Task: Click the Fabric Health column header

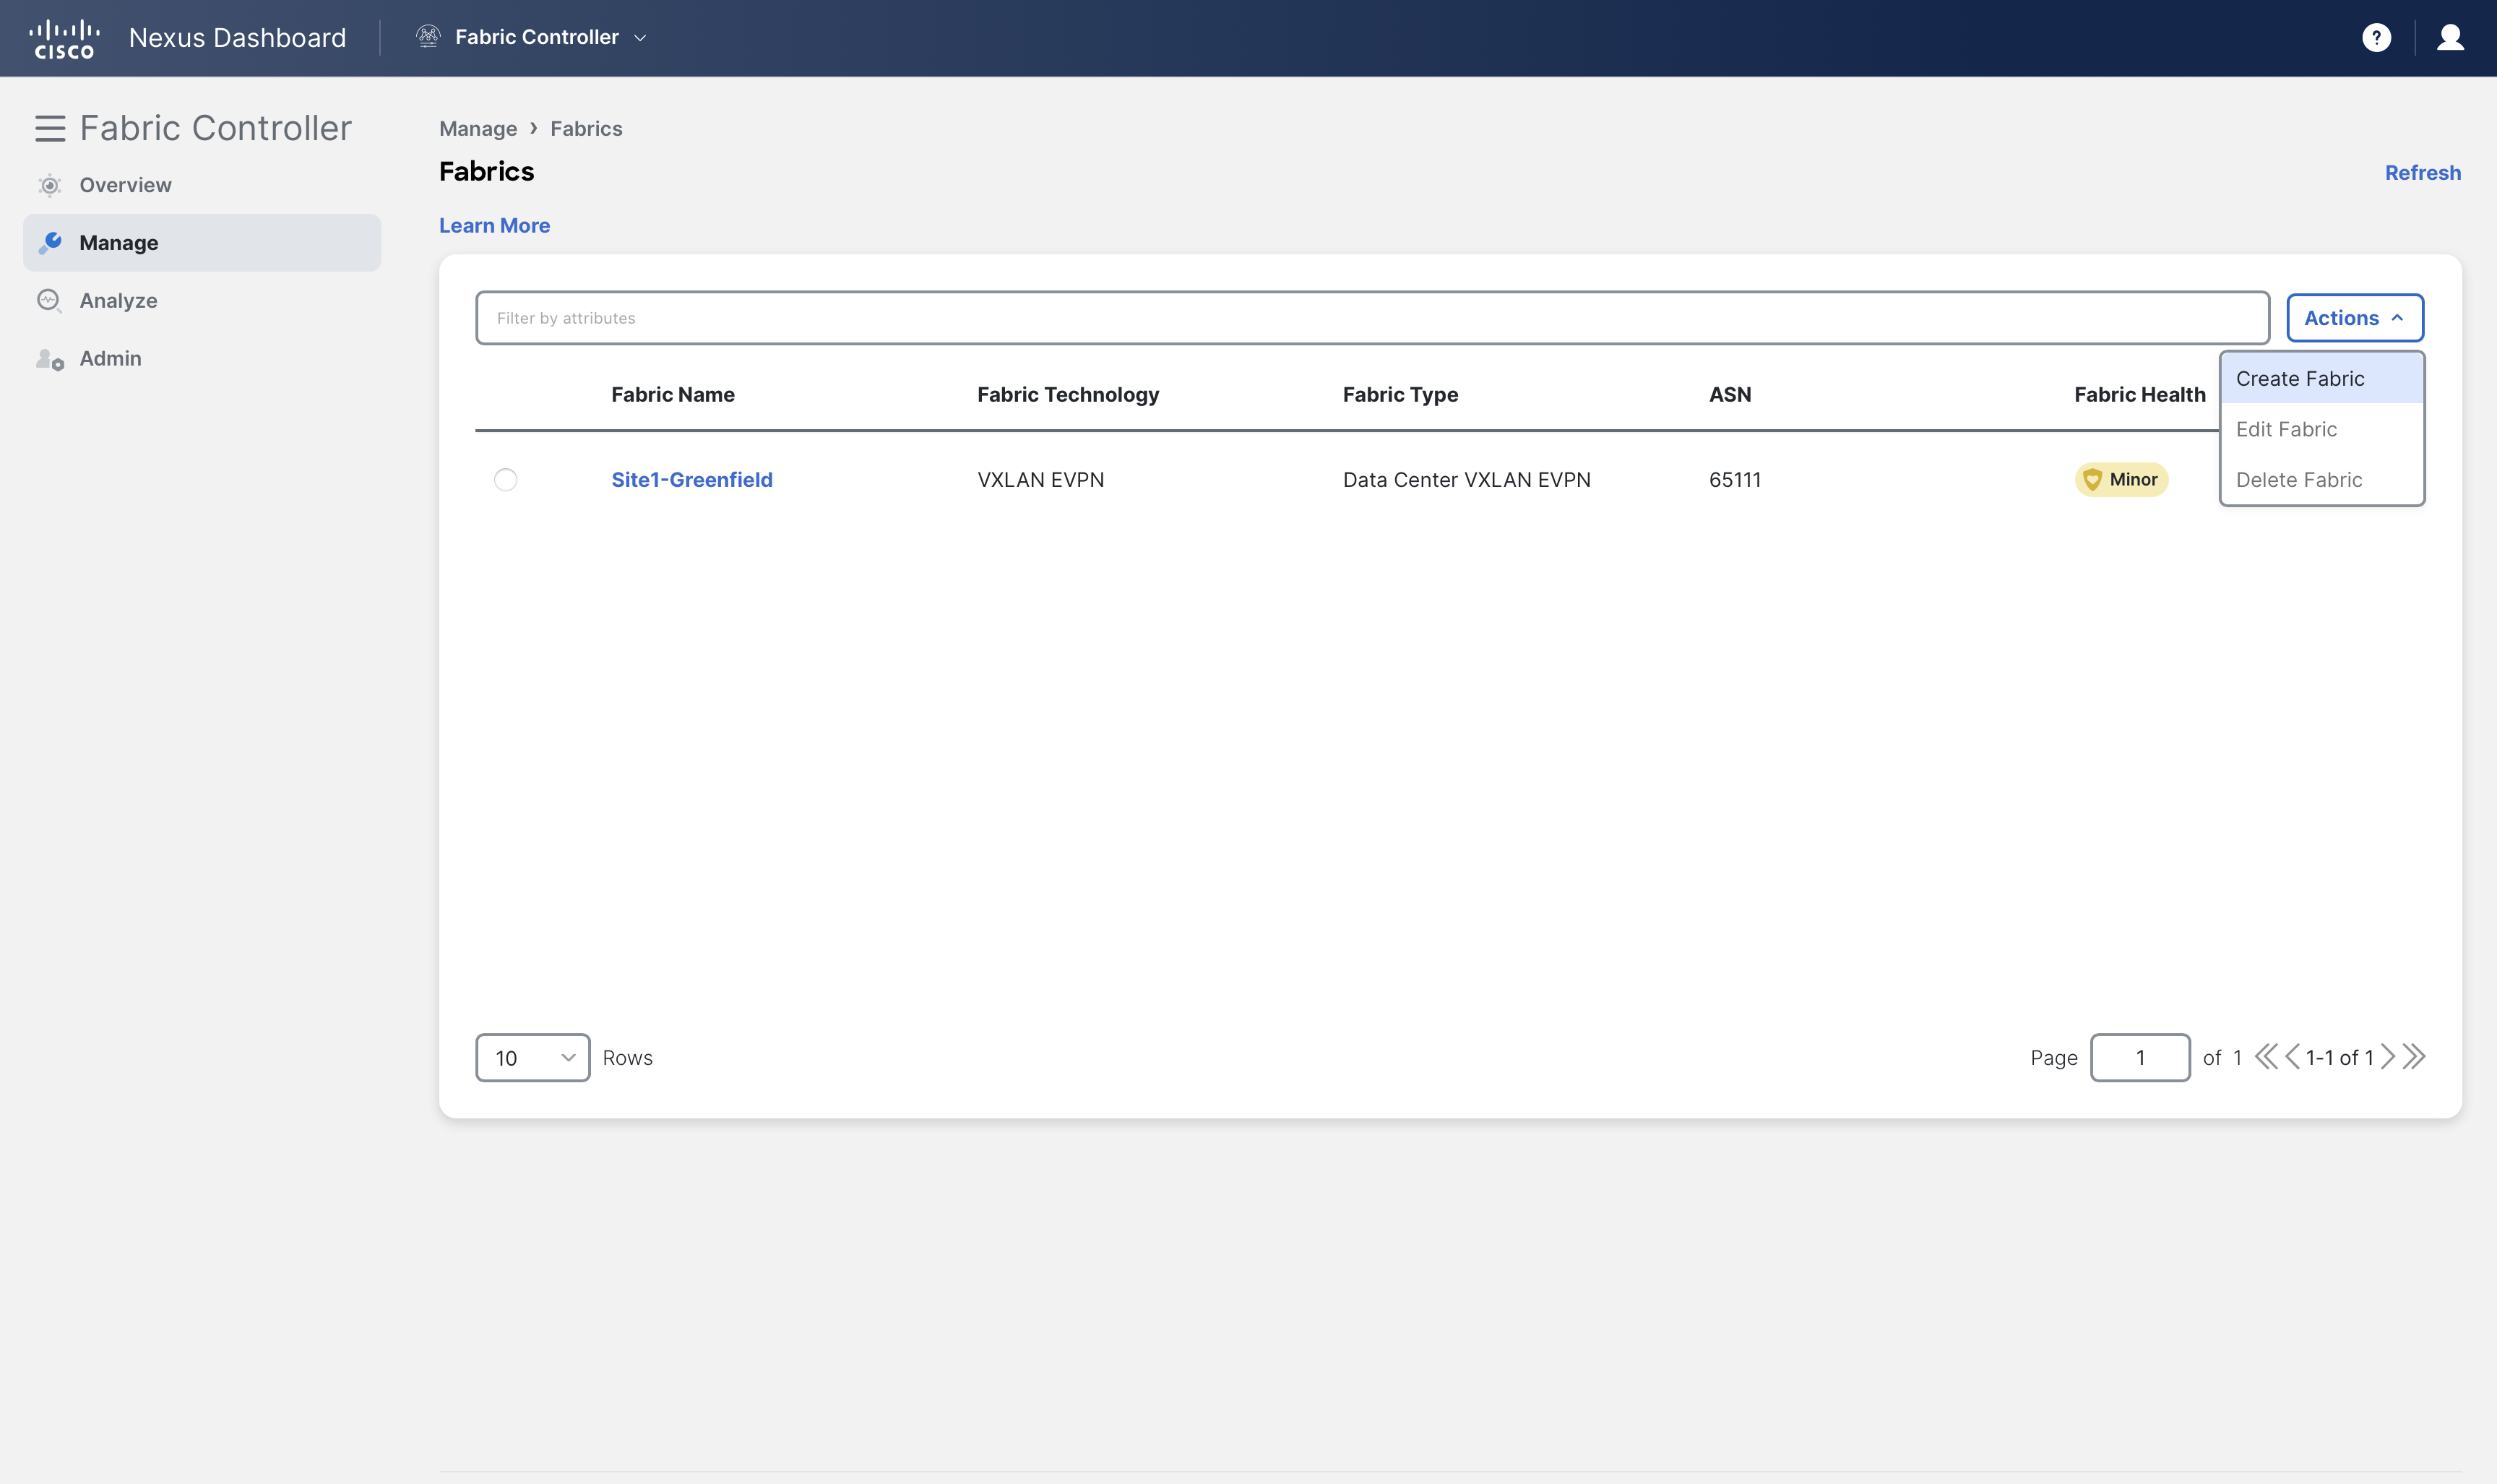Action: coord(2139,395)
